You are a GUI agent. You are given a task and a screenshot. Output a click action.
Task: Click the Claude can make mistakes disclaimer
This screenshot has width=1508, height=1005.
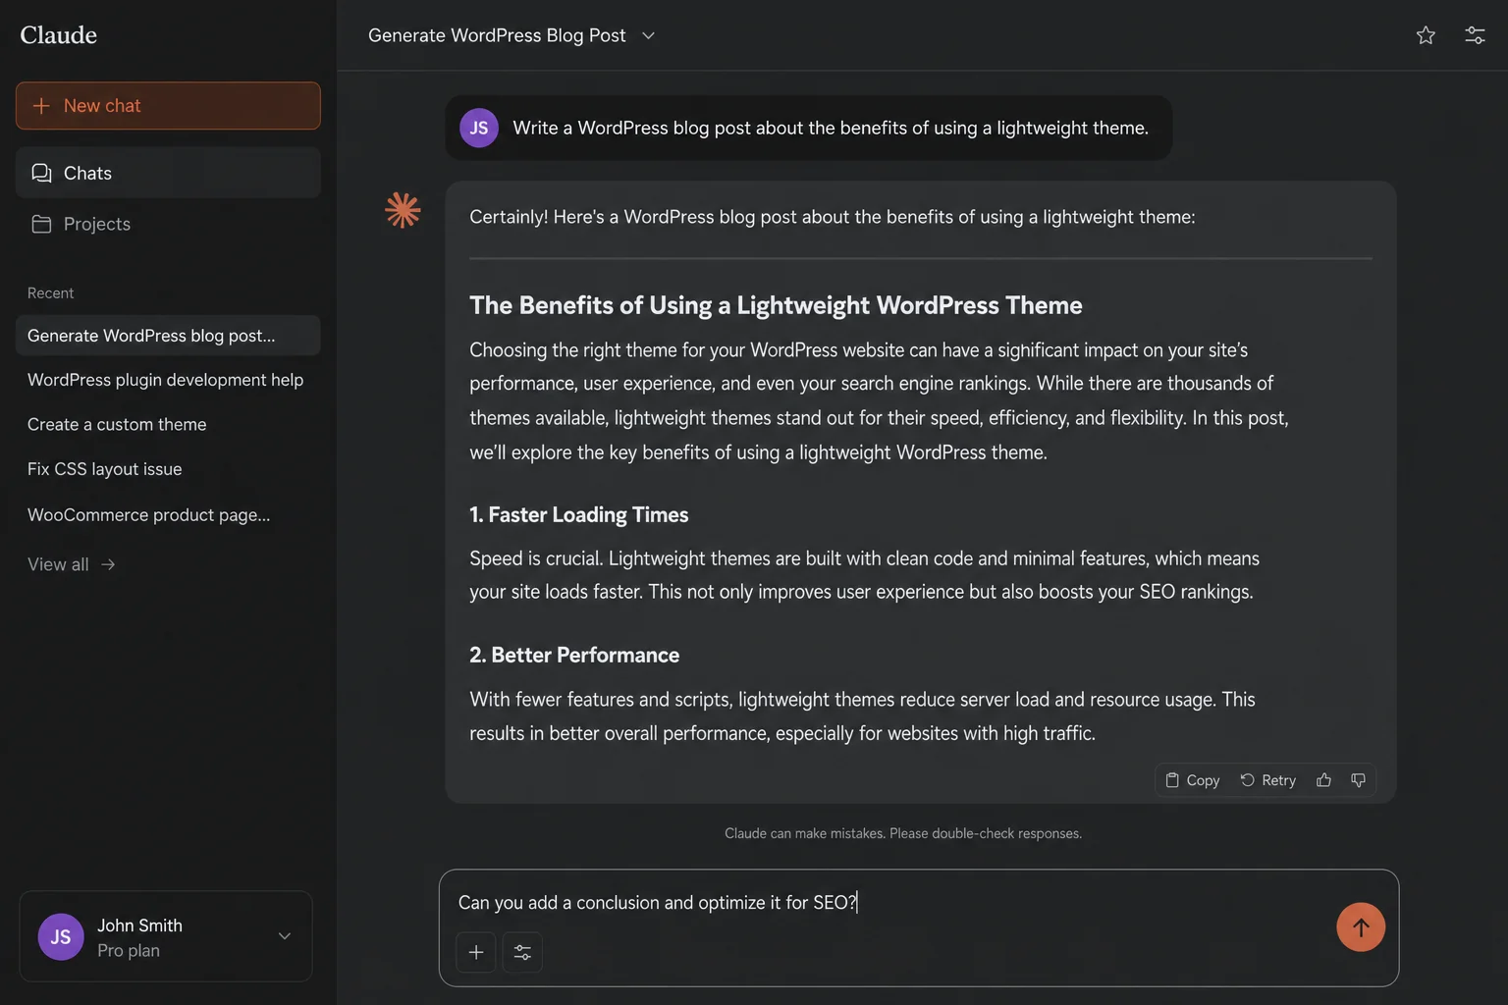(x=903, y=833)
